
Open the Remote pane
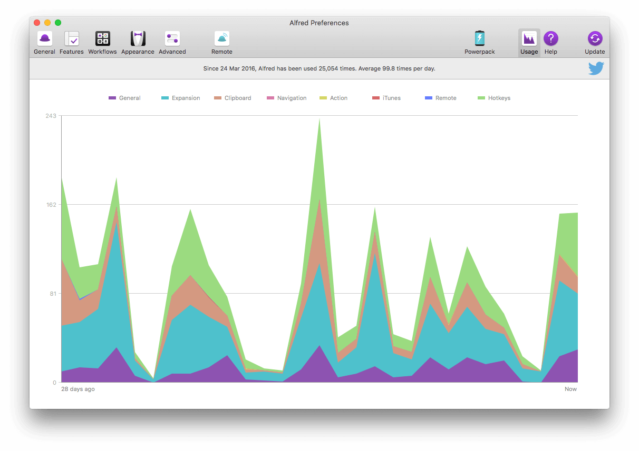pos(221,39)
